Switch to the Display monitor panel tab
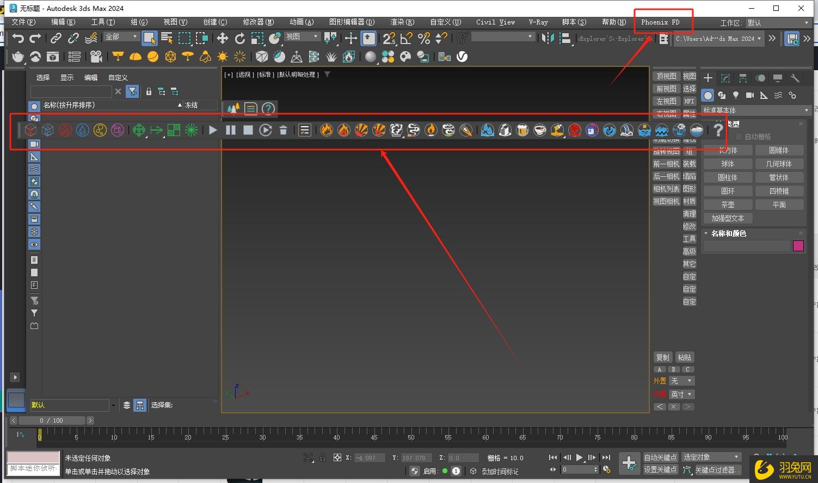Screen dimensions: 818x483 pos(778,78)
